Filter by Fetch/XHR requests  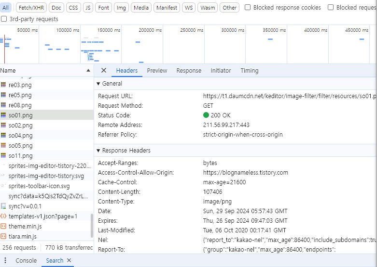point(31,8)
